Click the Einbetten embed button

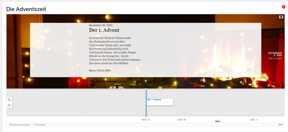(40, 125)
